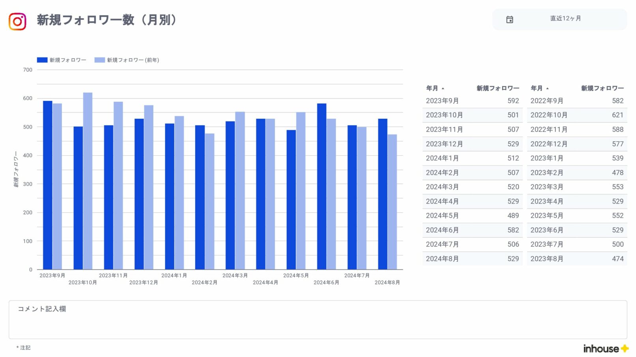Click the inhouse plus logo
636x357 pixels.
[x=606, y=348]
